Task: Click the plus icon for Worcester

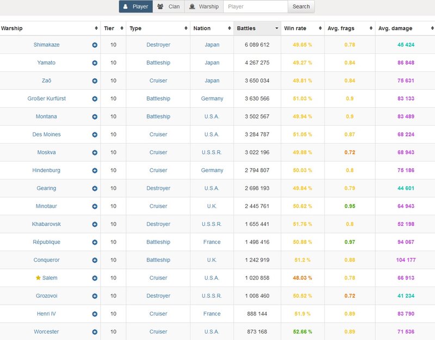Action: point(95,332)
